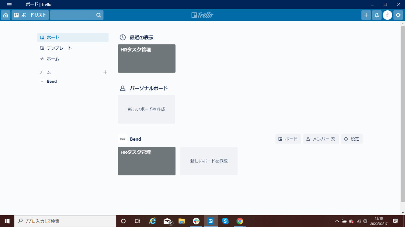Viewport: 405px width, 227px height.
Task: Click the magnifier search icon in header
Action: tap(99, 15)
